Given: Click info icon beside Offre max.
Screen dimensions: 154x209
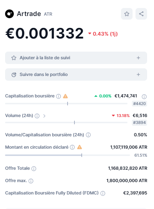Looking at the screenshot, I should (x=31, y=181).
